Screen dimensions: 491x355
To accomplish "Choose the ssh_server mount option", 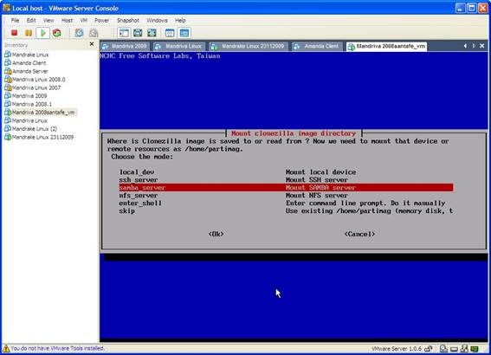I will pos(286,180).
